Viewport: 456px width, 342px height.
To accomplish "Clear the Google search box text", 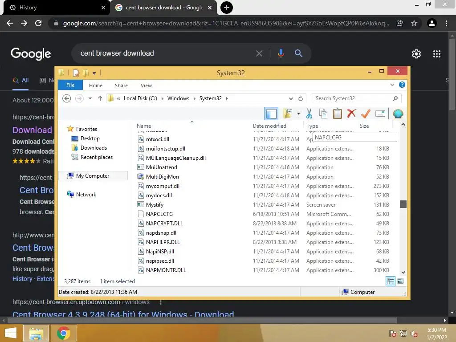I will pos(259,53).
